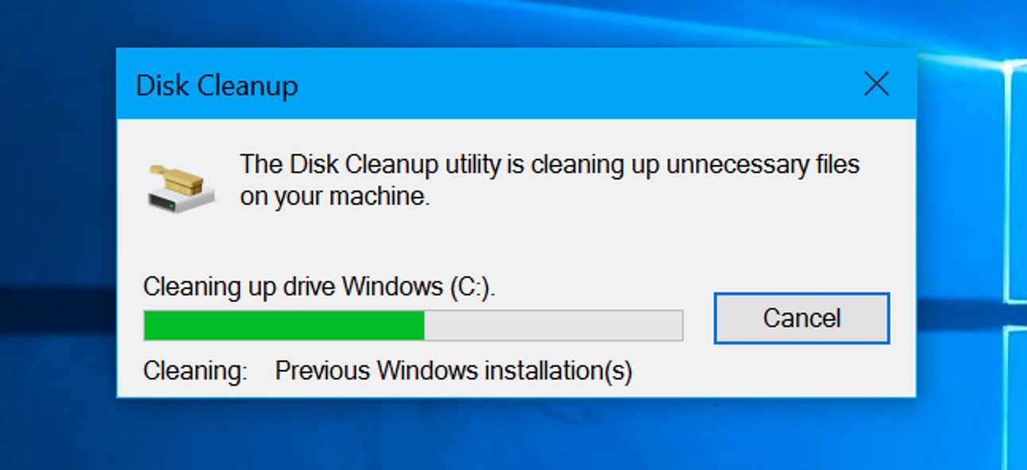Image resolution: width=1027 pixels, height=470 pixels.
Task: Click the "Previous Windows installation(s)" text
Action: pos(453,371)
